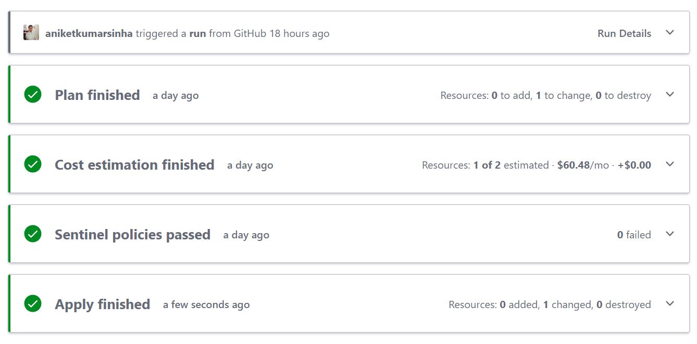Image resolution: width=697 pixels, height=344 pixels.
Task: Click the Cost estimation finished heading
Action: pos(134,165)
